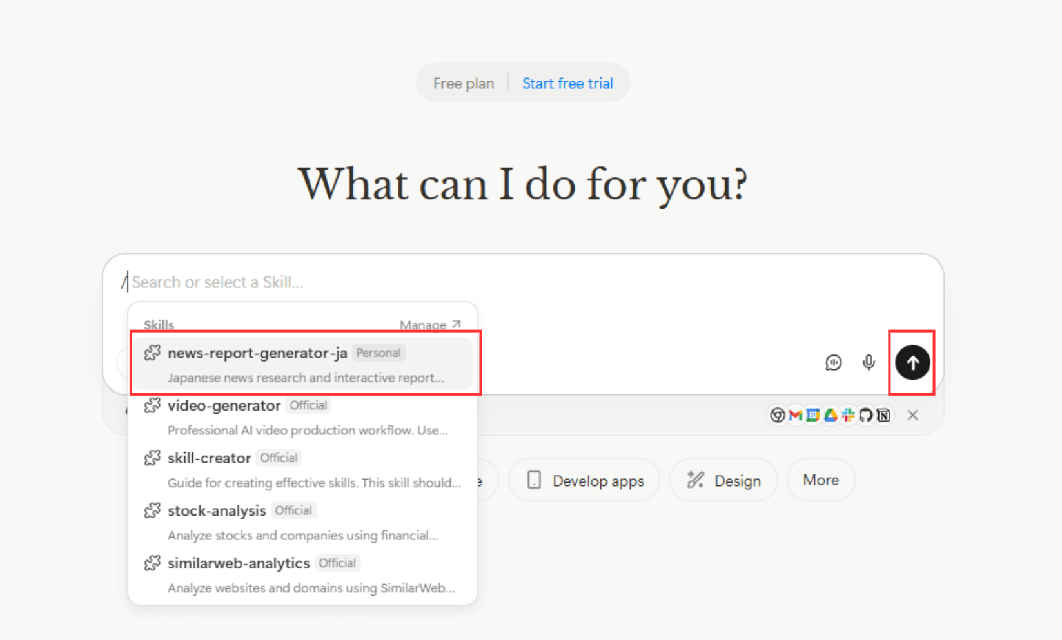Image resolution: width=1062 pixels, height=640 pixels.
Task: Click the GitHub connector icon
Action: [x=866, y=415]
